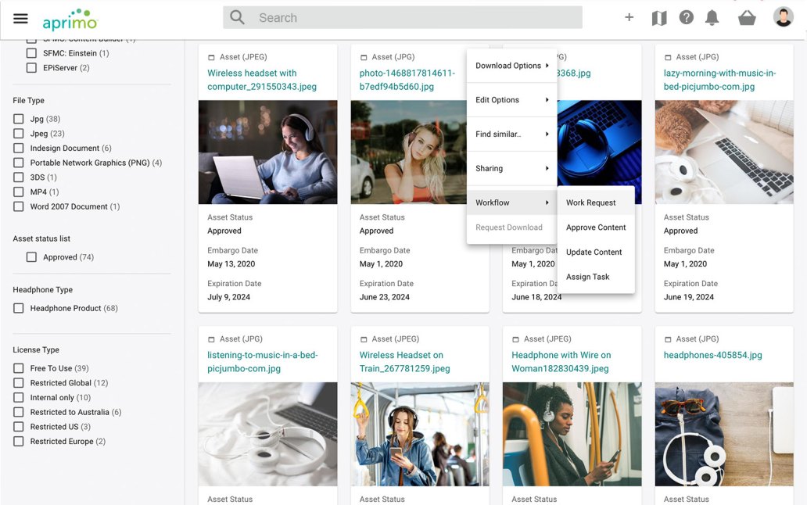Image resolution: width=807 pixels, height=505 pixels.
Task: Click the Aprimo logo
Action: tap(70, 20)
